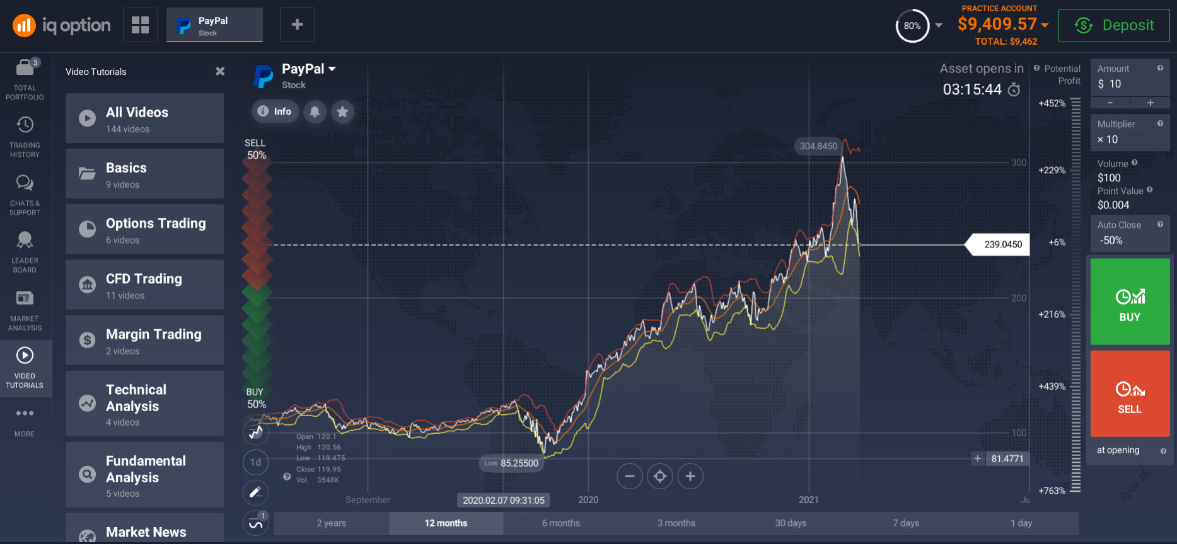Image resolution: width=1177 pixels, height=544 pixels.
Task: Show Multiplier help tooltip icon
Action: pos(1160,123)
